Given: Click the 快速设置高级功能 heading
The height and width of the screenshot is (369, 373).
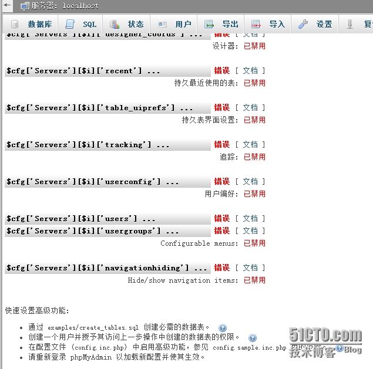Looking at the screenshot, I should [37, 310].
